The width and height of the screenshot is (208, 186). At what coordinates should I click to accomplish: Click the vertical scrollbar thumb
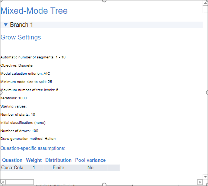click(x=205, y=9)
